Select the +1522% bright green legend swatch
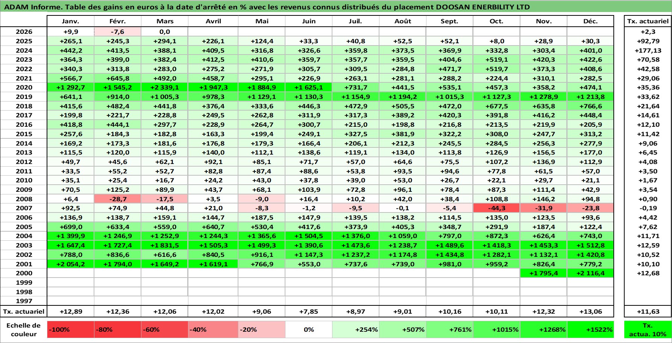The height and width of the screenshot is (343, 672). [x=590, y=329]
